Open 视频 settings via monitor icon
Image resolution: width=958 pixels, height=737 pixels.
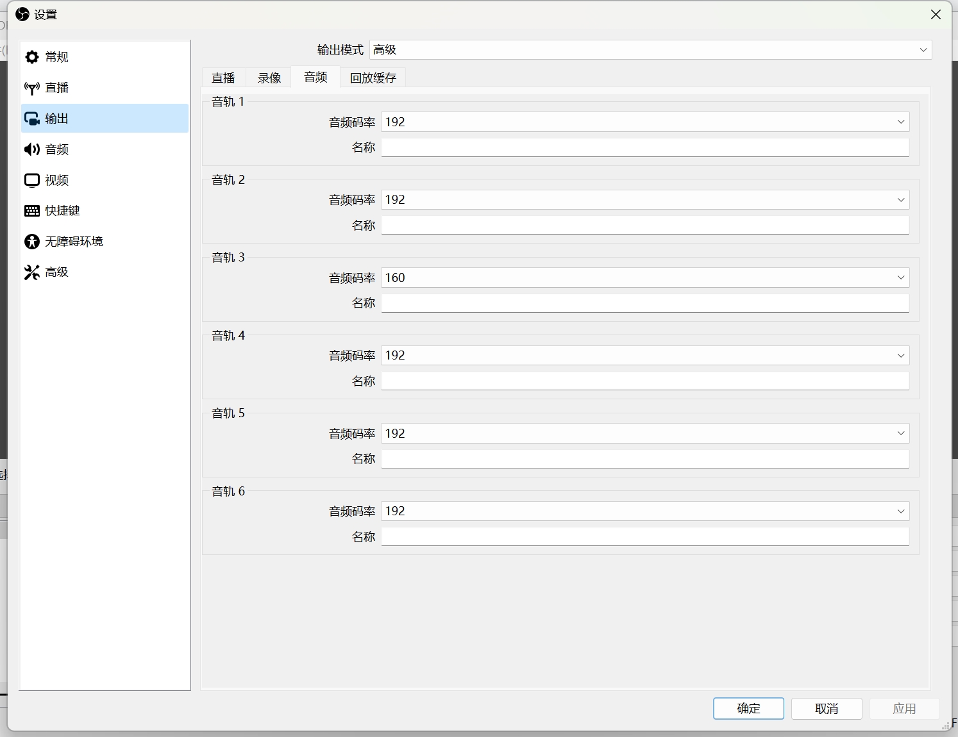pyautogui.click(x=32, y=180)
